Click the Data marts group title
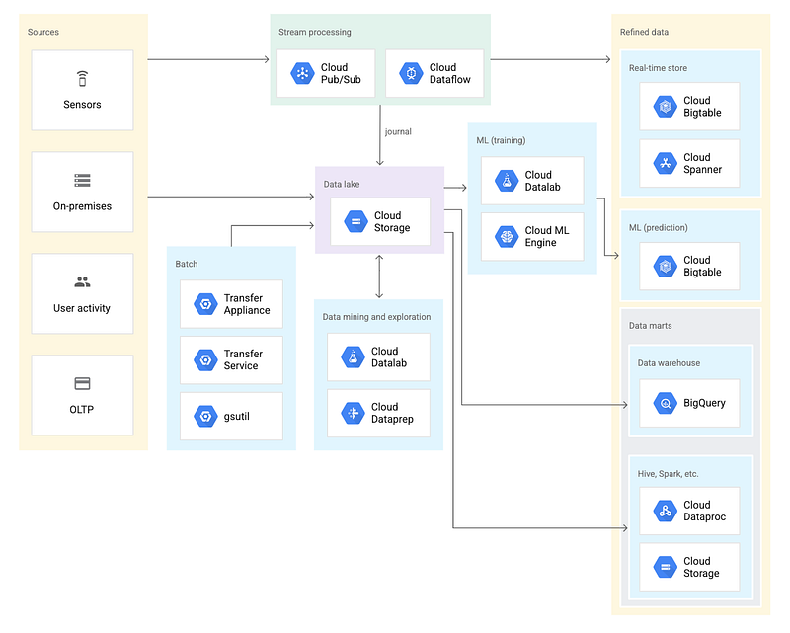Viewport: 790px width, 633px height. [650, 326]
